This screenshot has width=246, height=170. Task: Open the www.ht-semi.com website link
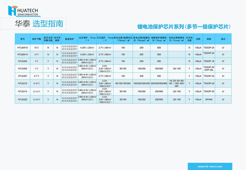pos(210,166)
